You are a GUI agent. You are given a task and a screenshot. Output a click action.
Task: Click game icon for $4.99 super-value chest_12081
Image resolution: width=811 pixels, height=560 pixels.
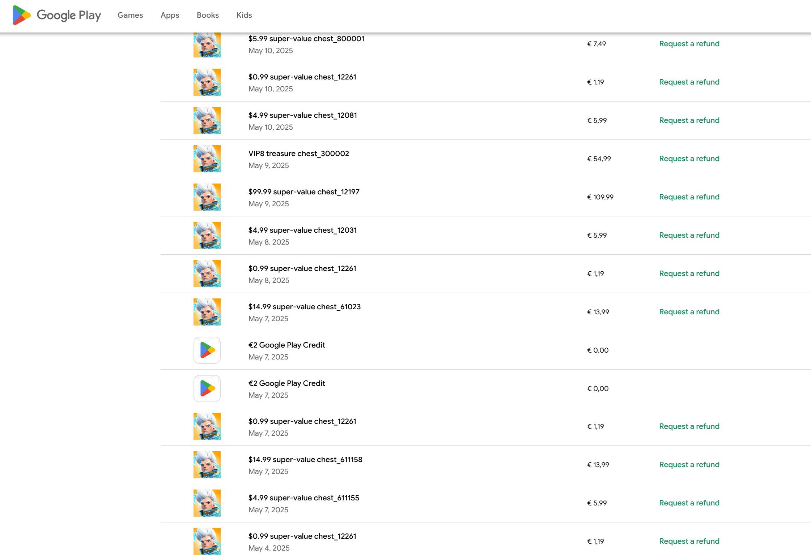tap(207, 120)
